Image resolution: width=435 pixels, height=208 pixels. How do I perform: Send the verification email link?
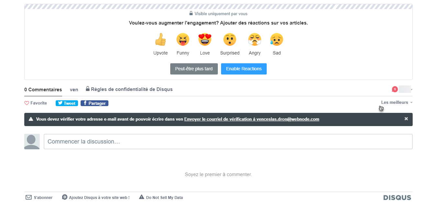[x=251, y=119]
